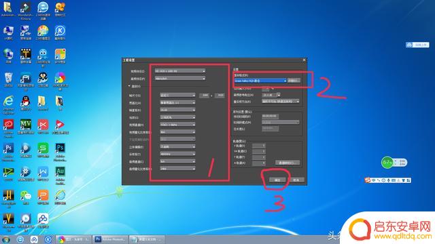Click the cancel button beside confirm

click(296, 180)
